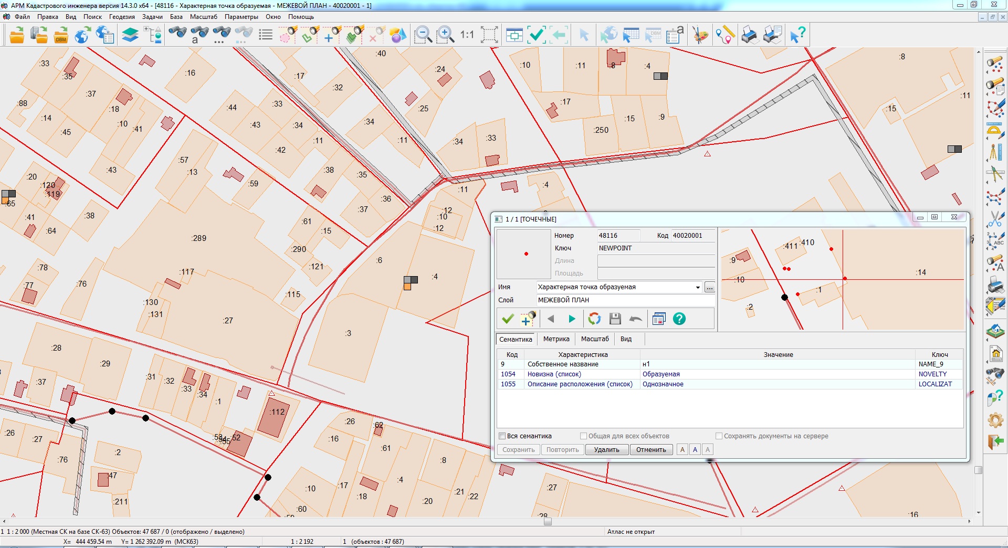Click the floppy disk save icon
This screenshot has height=548, width=1008.
point(615,319)
